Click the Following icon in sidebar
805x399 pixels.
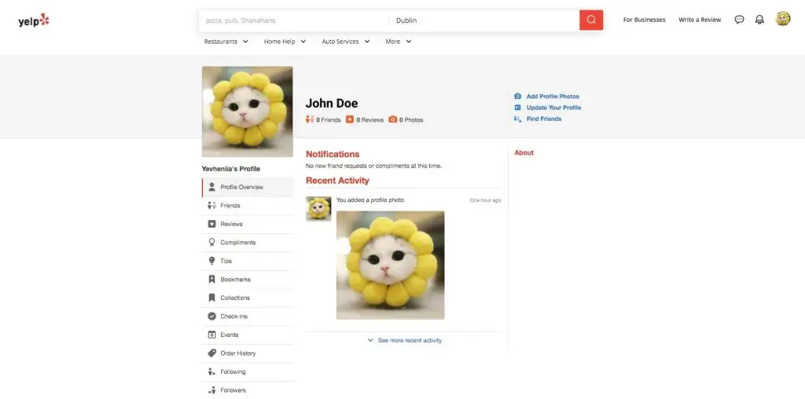211,372
